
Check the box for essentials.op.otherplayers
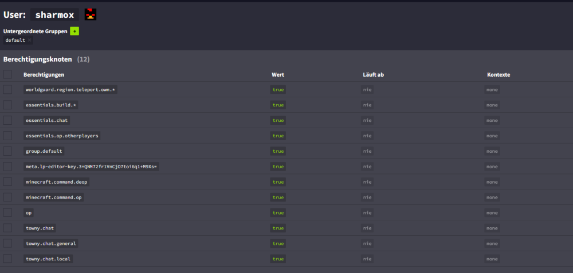coord(7,136)
